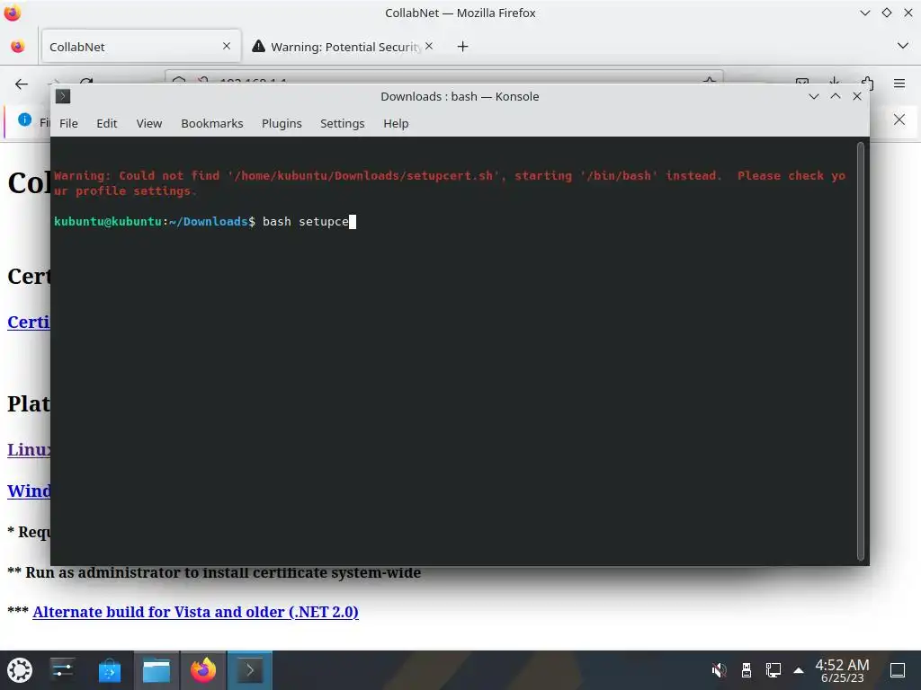
Task: Close the Konsole window
Action: click(857, 96)
